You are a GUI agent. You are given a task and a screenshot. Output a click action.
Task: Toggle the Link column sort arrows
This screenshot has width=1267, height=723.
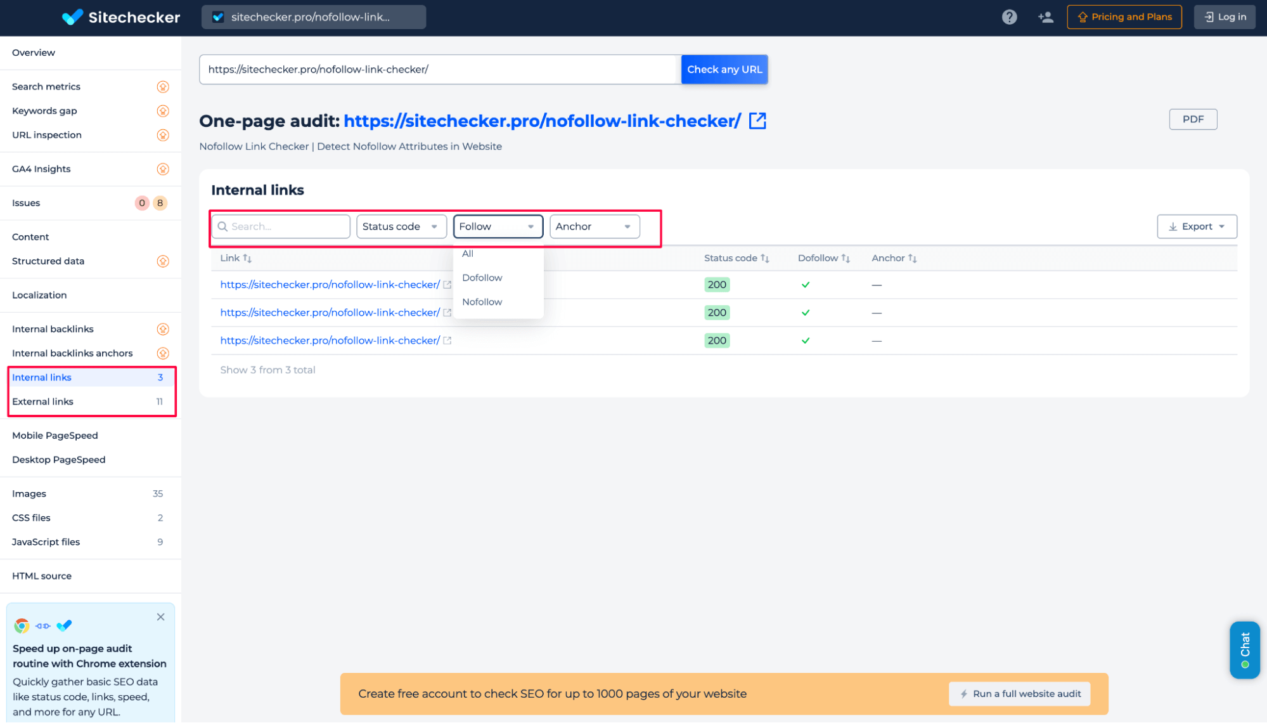coord(247,258)
